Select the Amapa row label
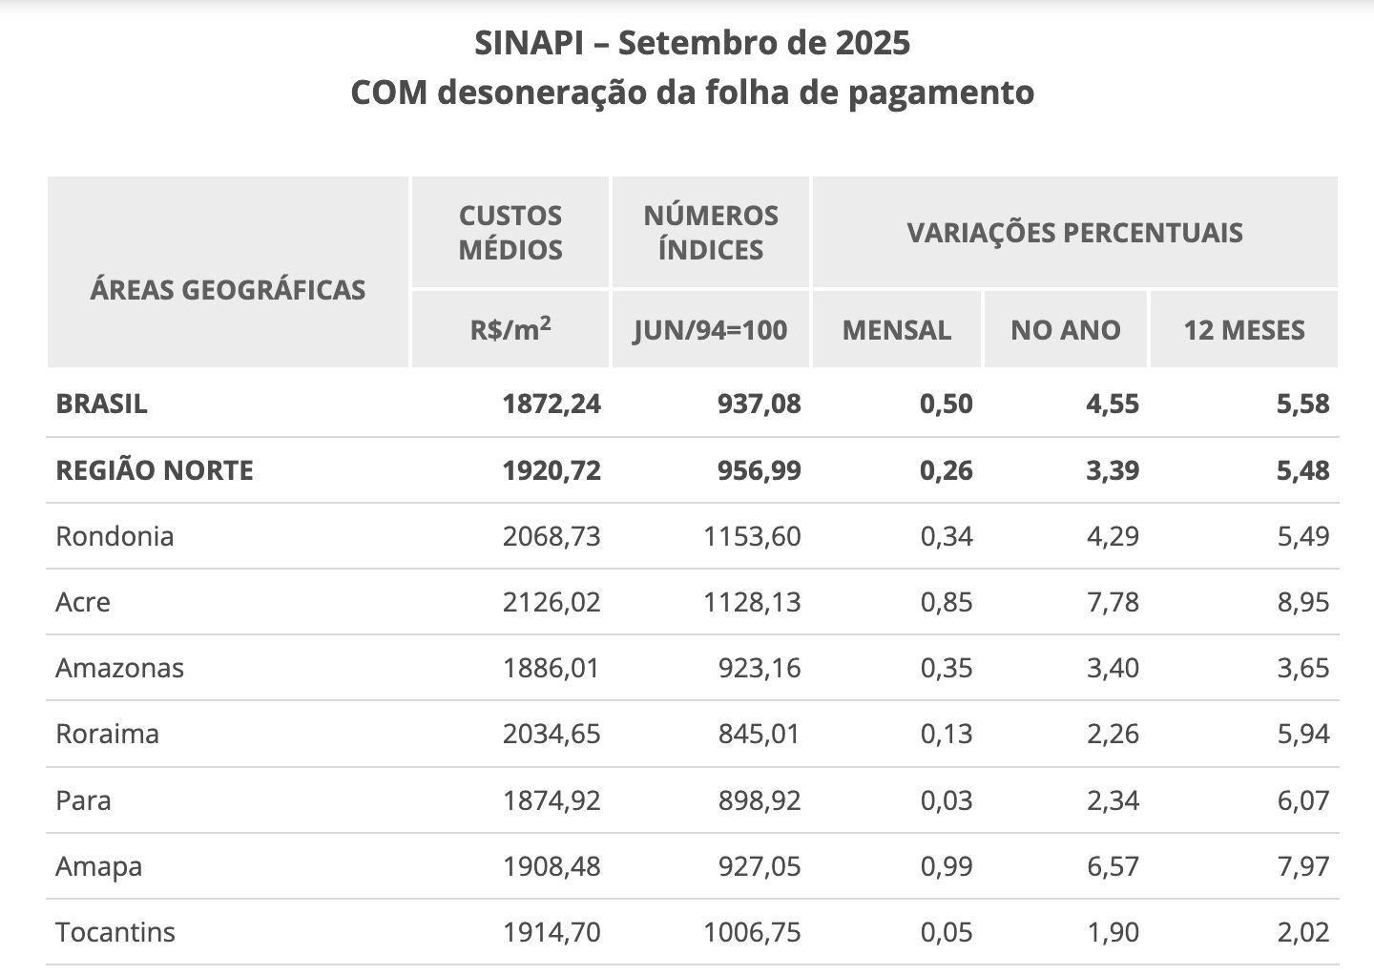This screenshot has height=975, width=1374. 99,866
